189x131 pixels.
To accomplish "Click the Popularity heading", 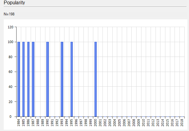I will (x=14, y=3).
